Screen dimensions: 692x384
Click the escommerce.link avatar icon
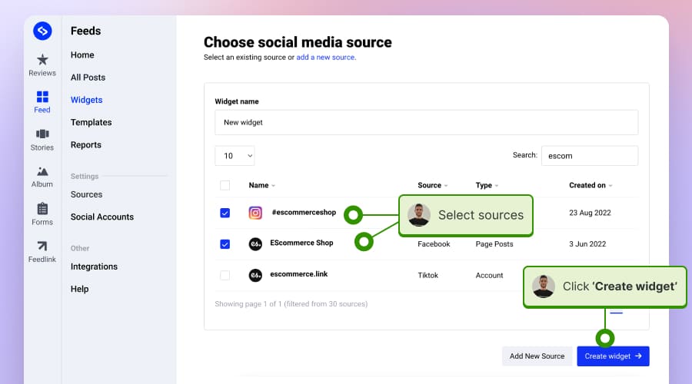255,275
